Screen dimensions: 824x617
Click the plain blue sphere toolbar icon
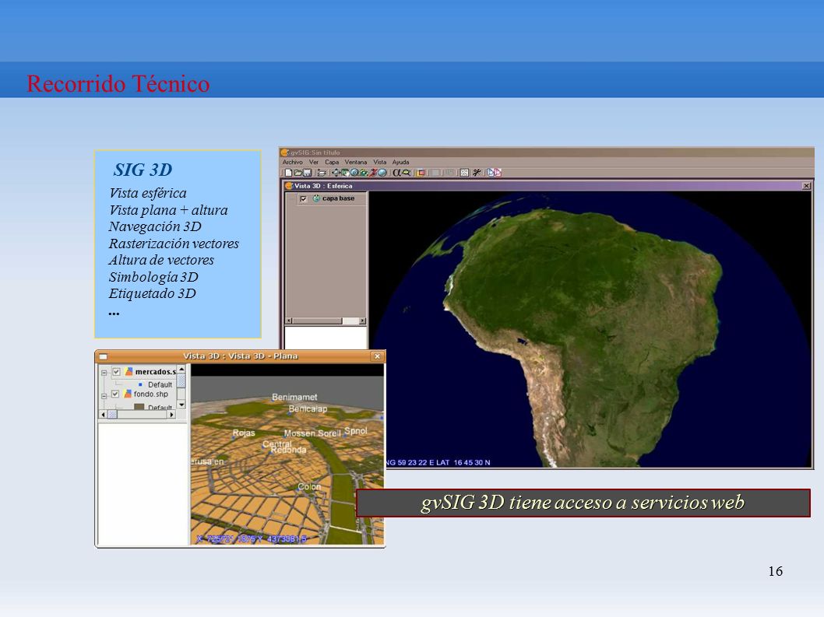(382, 173)
